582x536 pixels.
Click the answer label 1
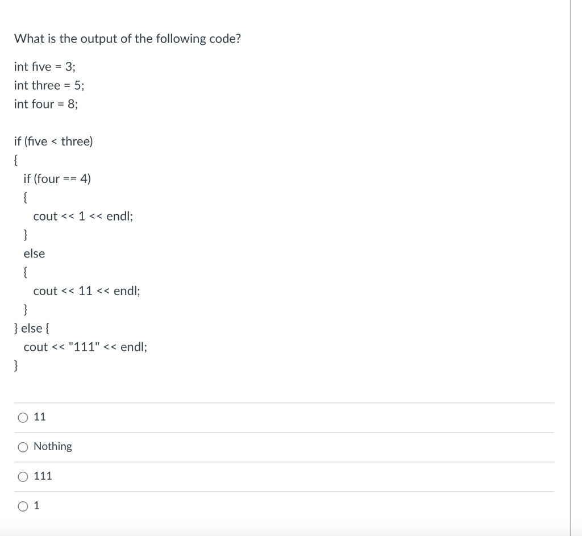click(x=36, y=505)
